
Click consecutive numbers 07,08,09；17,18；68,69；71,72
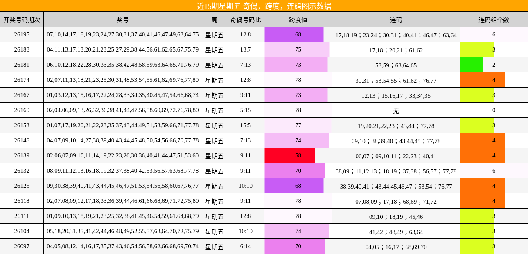[x=396, y=201]
